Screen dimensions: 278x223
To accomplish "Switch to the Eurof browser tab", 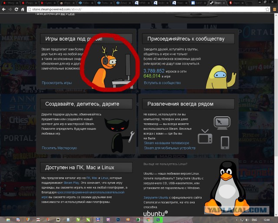I will [x=199, y=3].
